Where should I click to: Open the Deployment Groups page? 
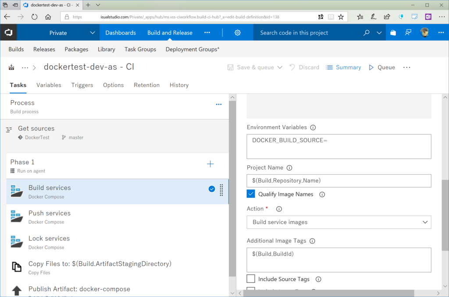click(192, 49)
